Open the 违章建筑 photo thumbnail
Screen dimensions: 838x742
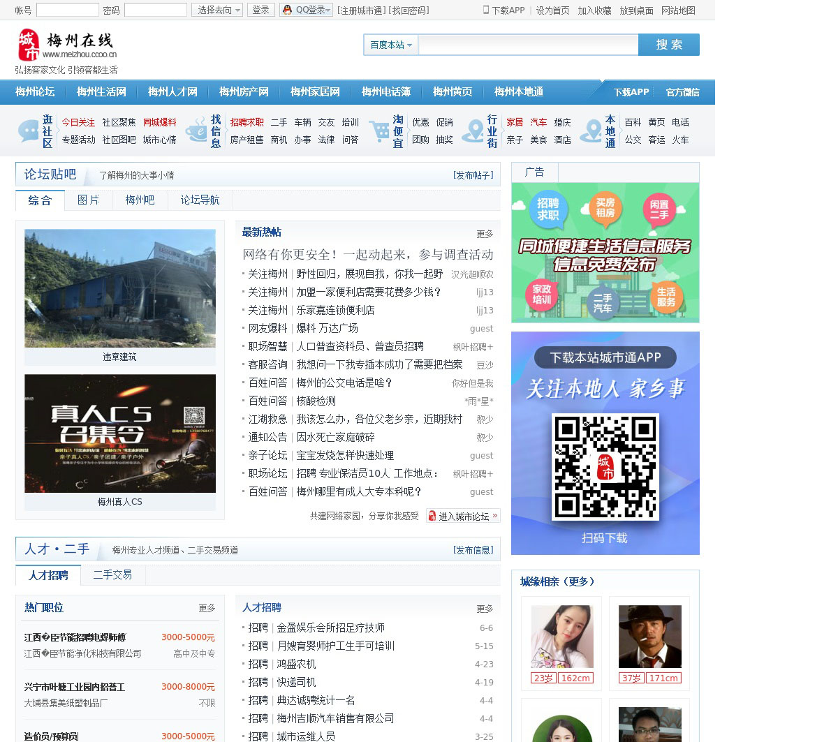click(x=120, y=288)
